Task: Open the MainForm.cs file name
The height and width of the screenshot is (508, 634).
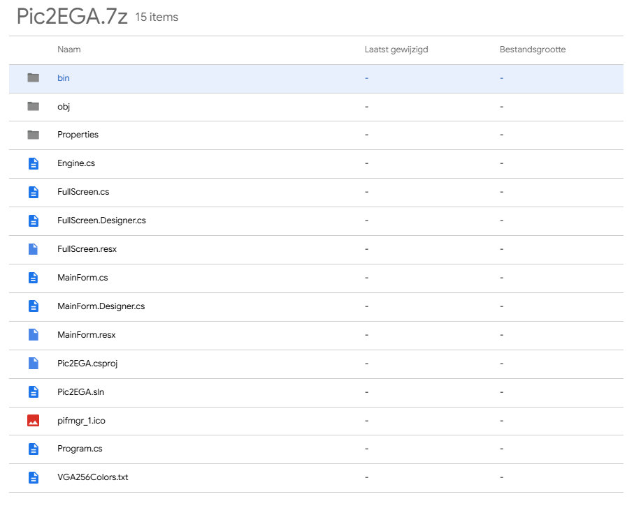Action: [x=82, y=278]
